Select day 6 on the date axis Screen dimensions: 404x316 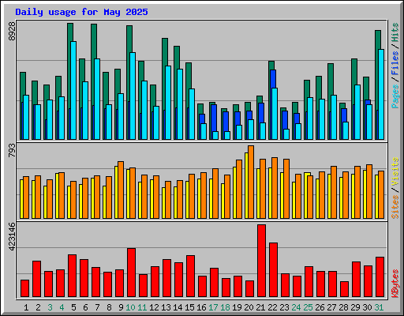click(85, 307)
